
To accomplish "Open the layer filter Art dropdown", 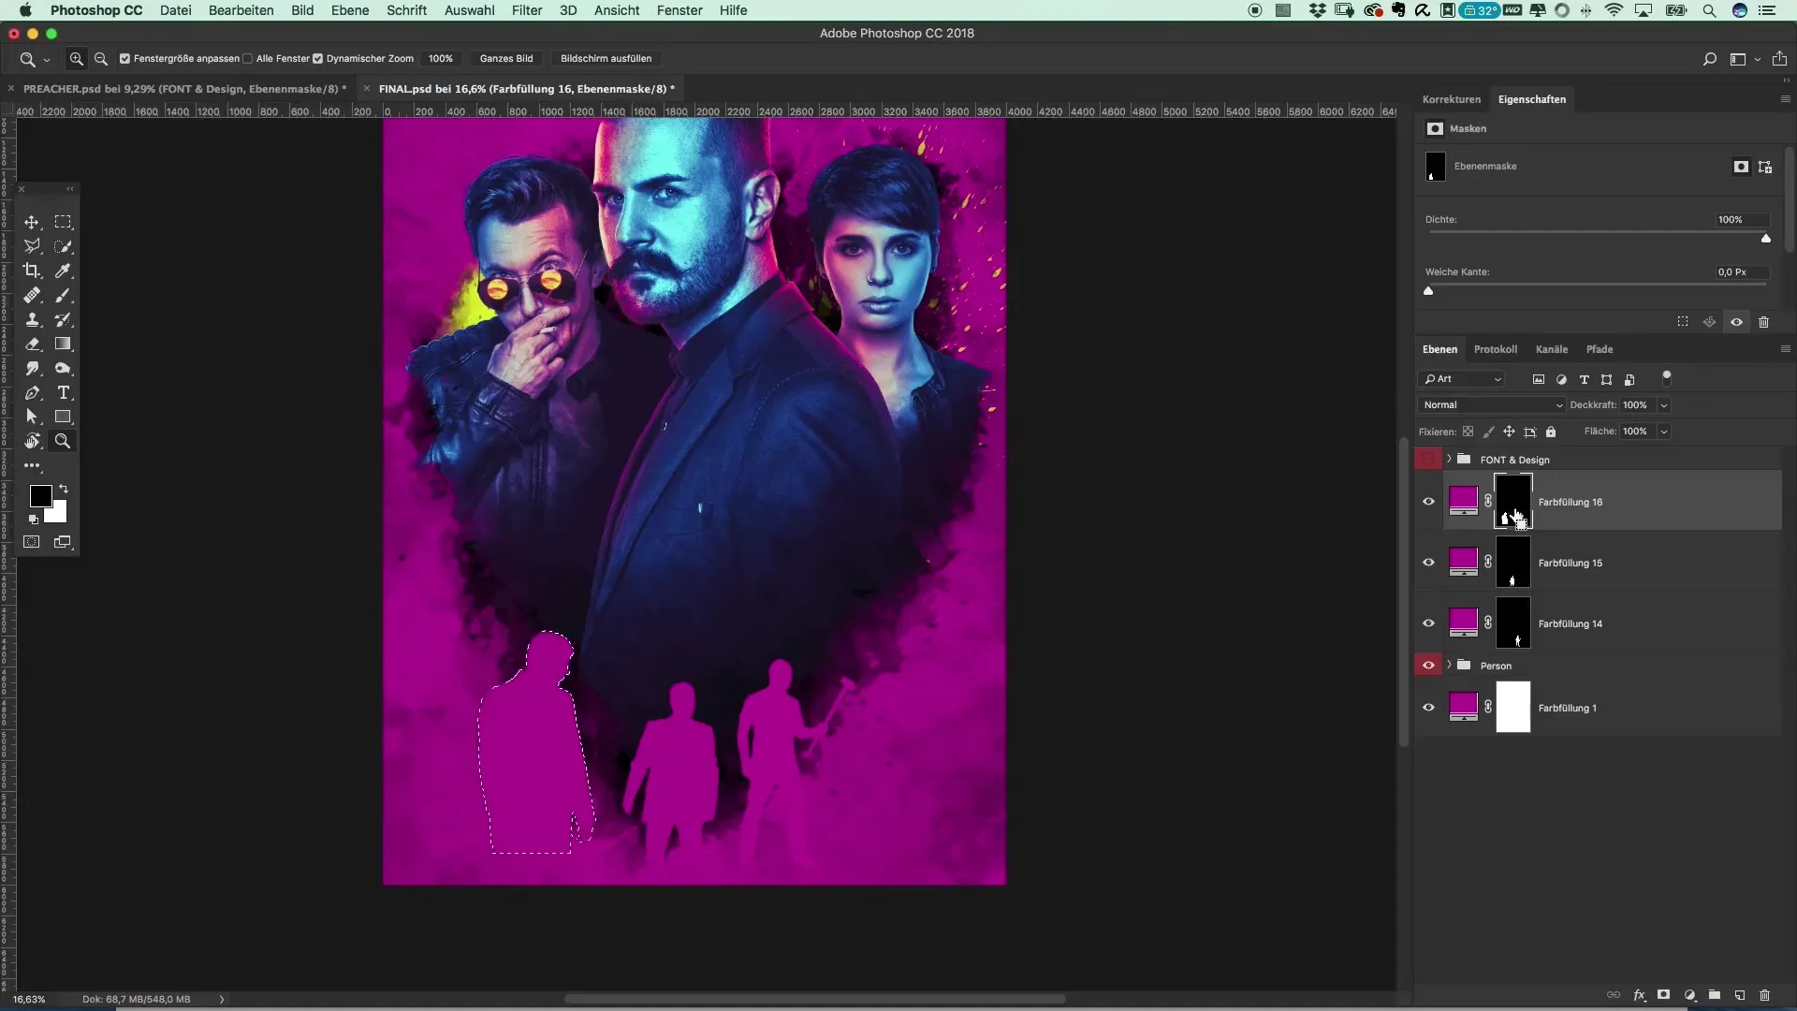I will coord(1462,378).
